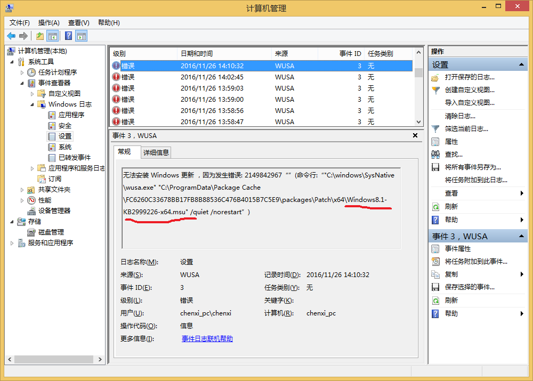Open Event Log Online Help link
The width and height of the screenshot is (533, 381).
pyautogui.click(x=207, y=339)
